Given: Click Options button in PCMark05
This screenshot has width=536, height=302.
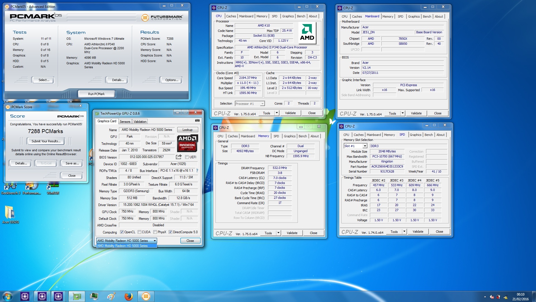Looking at the screenshot, I should (x=171, y=80).
